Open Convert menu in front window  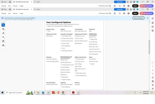[15, 13]
